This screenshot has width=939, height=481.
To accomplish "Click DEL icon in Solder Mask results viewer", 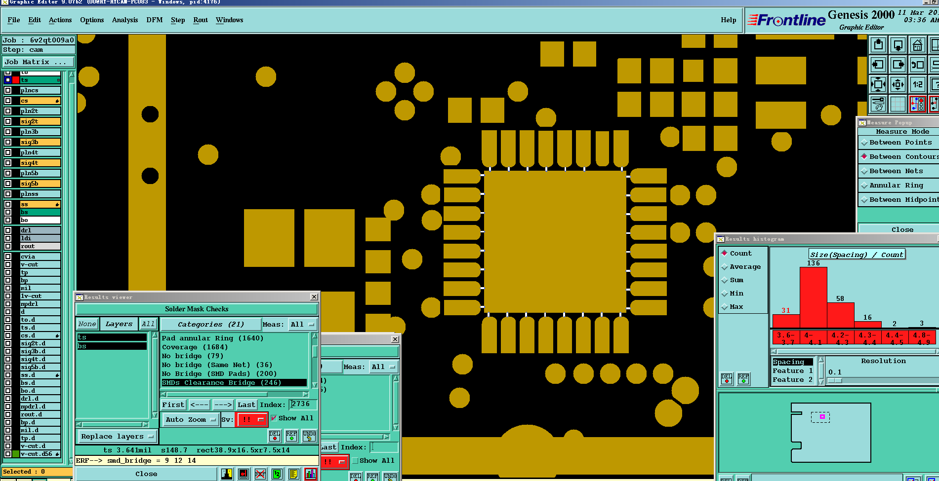I will pos(275,436).
